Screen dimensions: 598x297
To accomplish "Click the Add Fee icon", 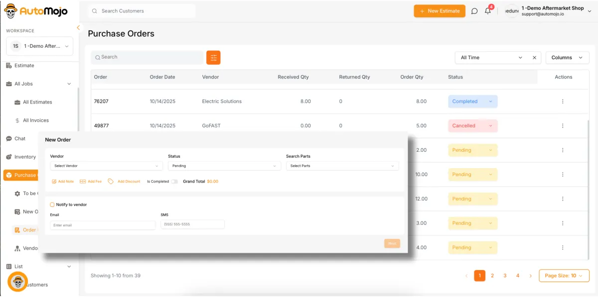I will [83, 182].
